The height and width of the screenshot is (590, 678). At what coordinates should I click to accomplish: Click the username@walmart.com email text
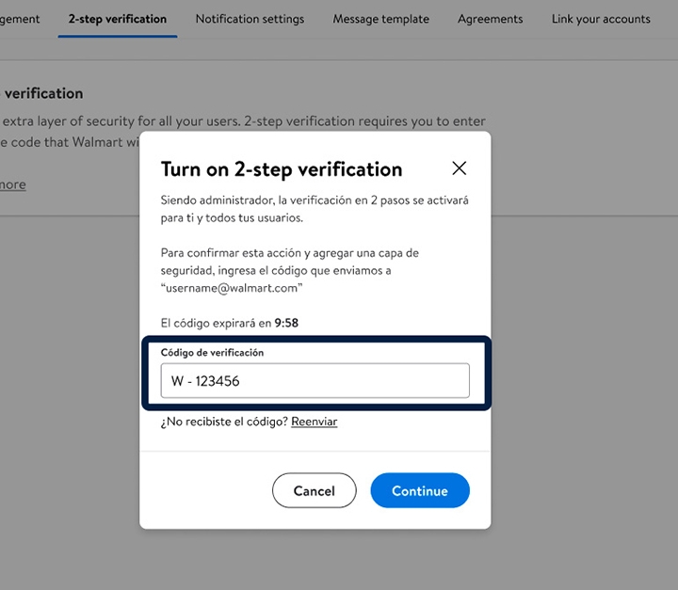[x=232, y=289]
